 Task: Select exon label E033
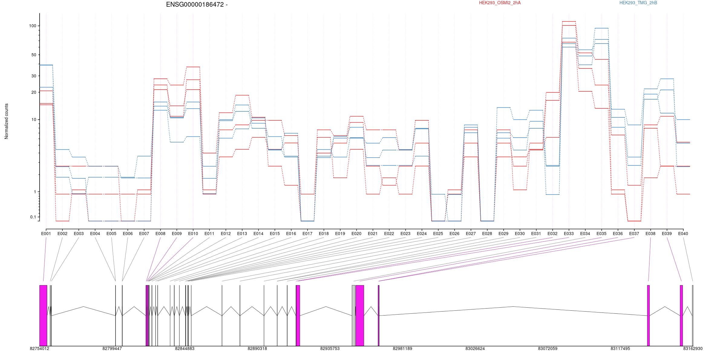pyautogui.click(x=569, y=234)
